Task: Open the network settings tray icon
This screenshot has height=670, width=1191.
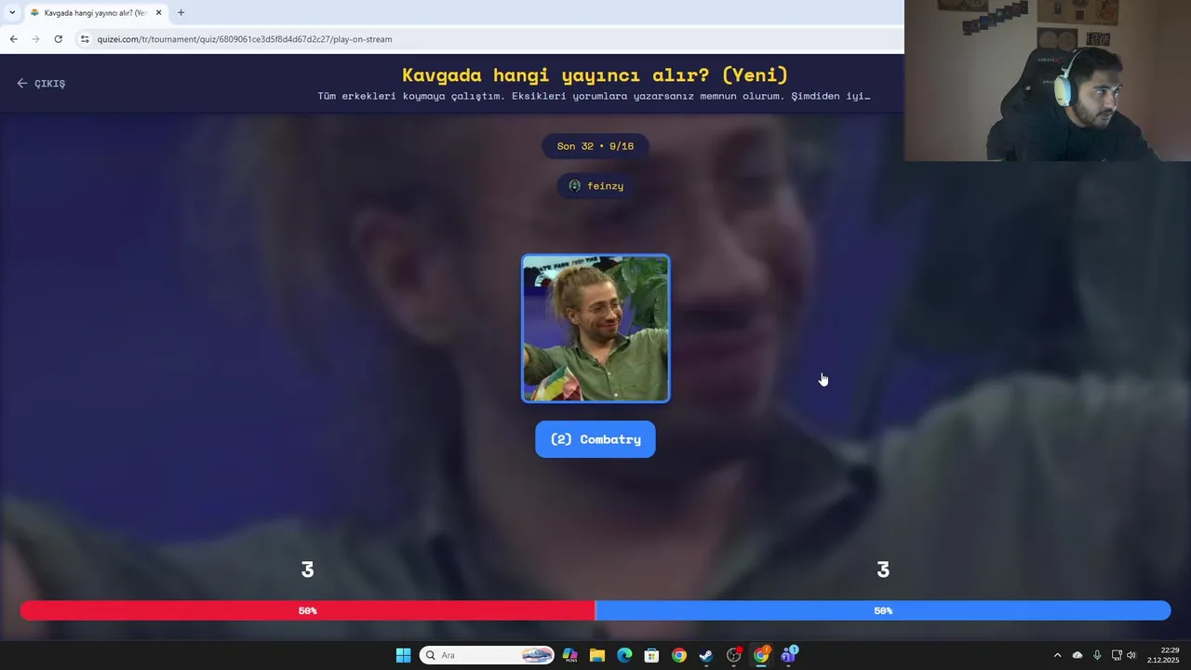Action: click(1117, 655)
